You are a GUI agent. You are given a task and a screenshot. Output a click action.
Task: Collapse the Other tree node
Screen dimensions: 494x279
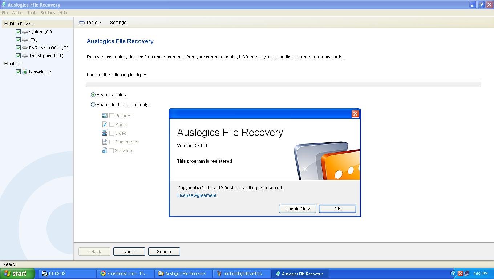click(x=6, y=64)
